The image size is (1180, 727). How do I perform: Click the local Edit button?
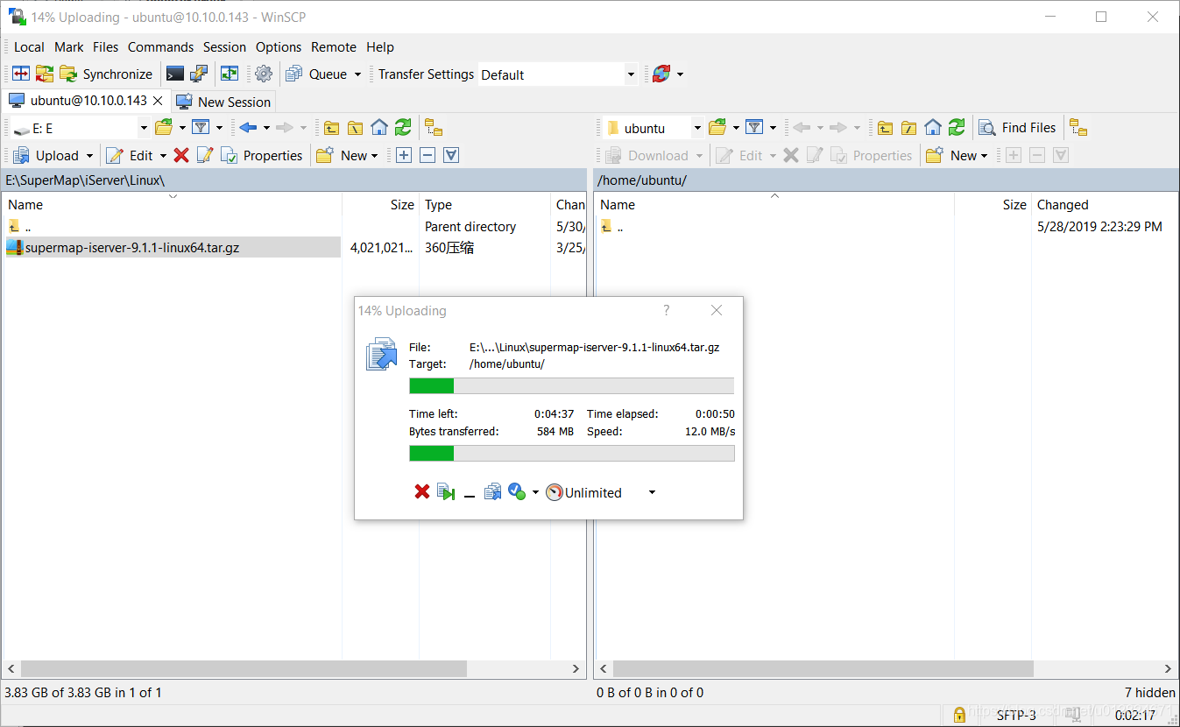pos(130,155)
